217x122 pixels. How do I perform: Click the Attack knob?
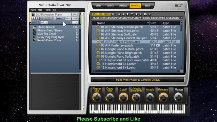point(150,97)
